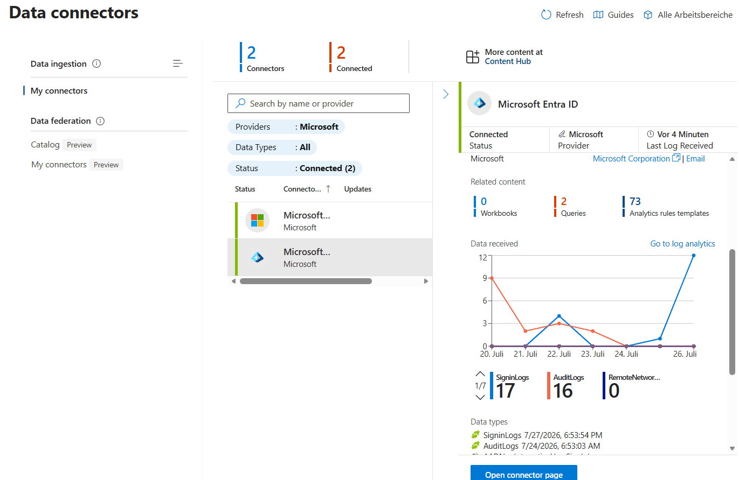Click the Refresh button
Viewport: 739px width, 480px height.
point(562,15)
